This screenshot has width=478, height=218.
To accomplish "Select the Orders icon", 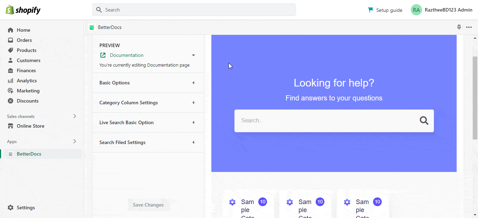I will [10, 40].
